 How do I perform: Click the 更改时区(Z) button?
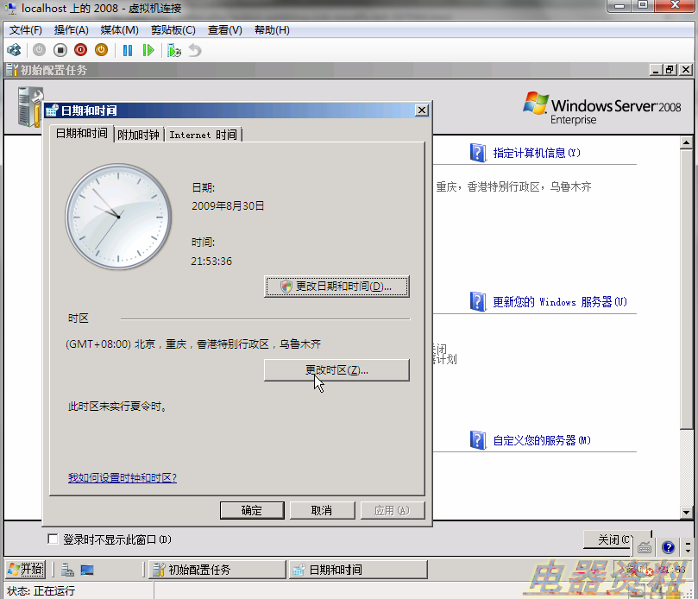click(336, 370)
